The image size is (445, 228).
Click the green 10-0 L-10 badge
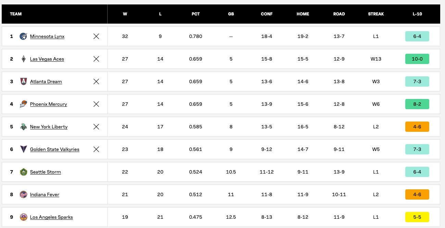click(x=417, y=59)
